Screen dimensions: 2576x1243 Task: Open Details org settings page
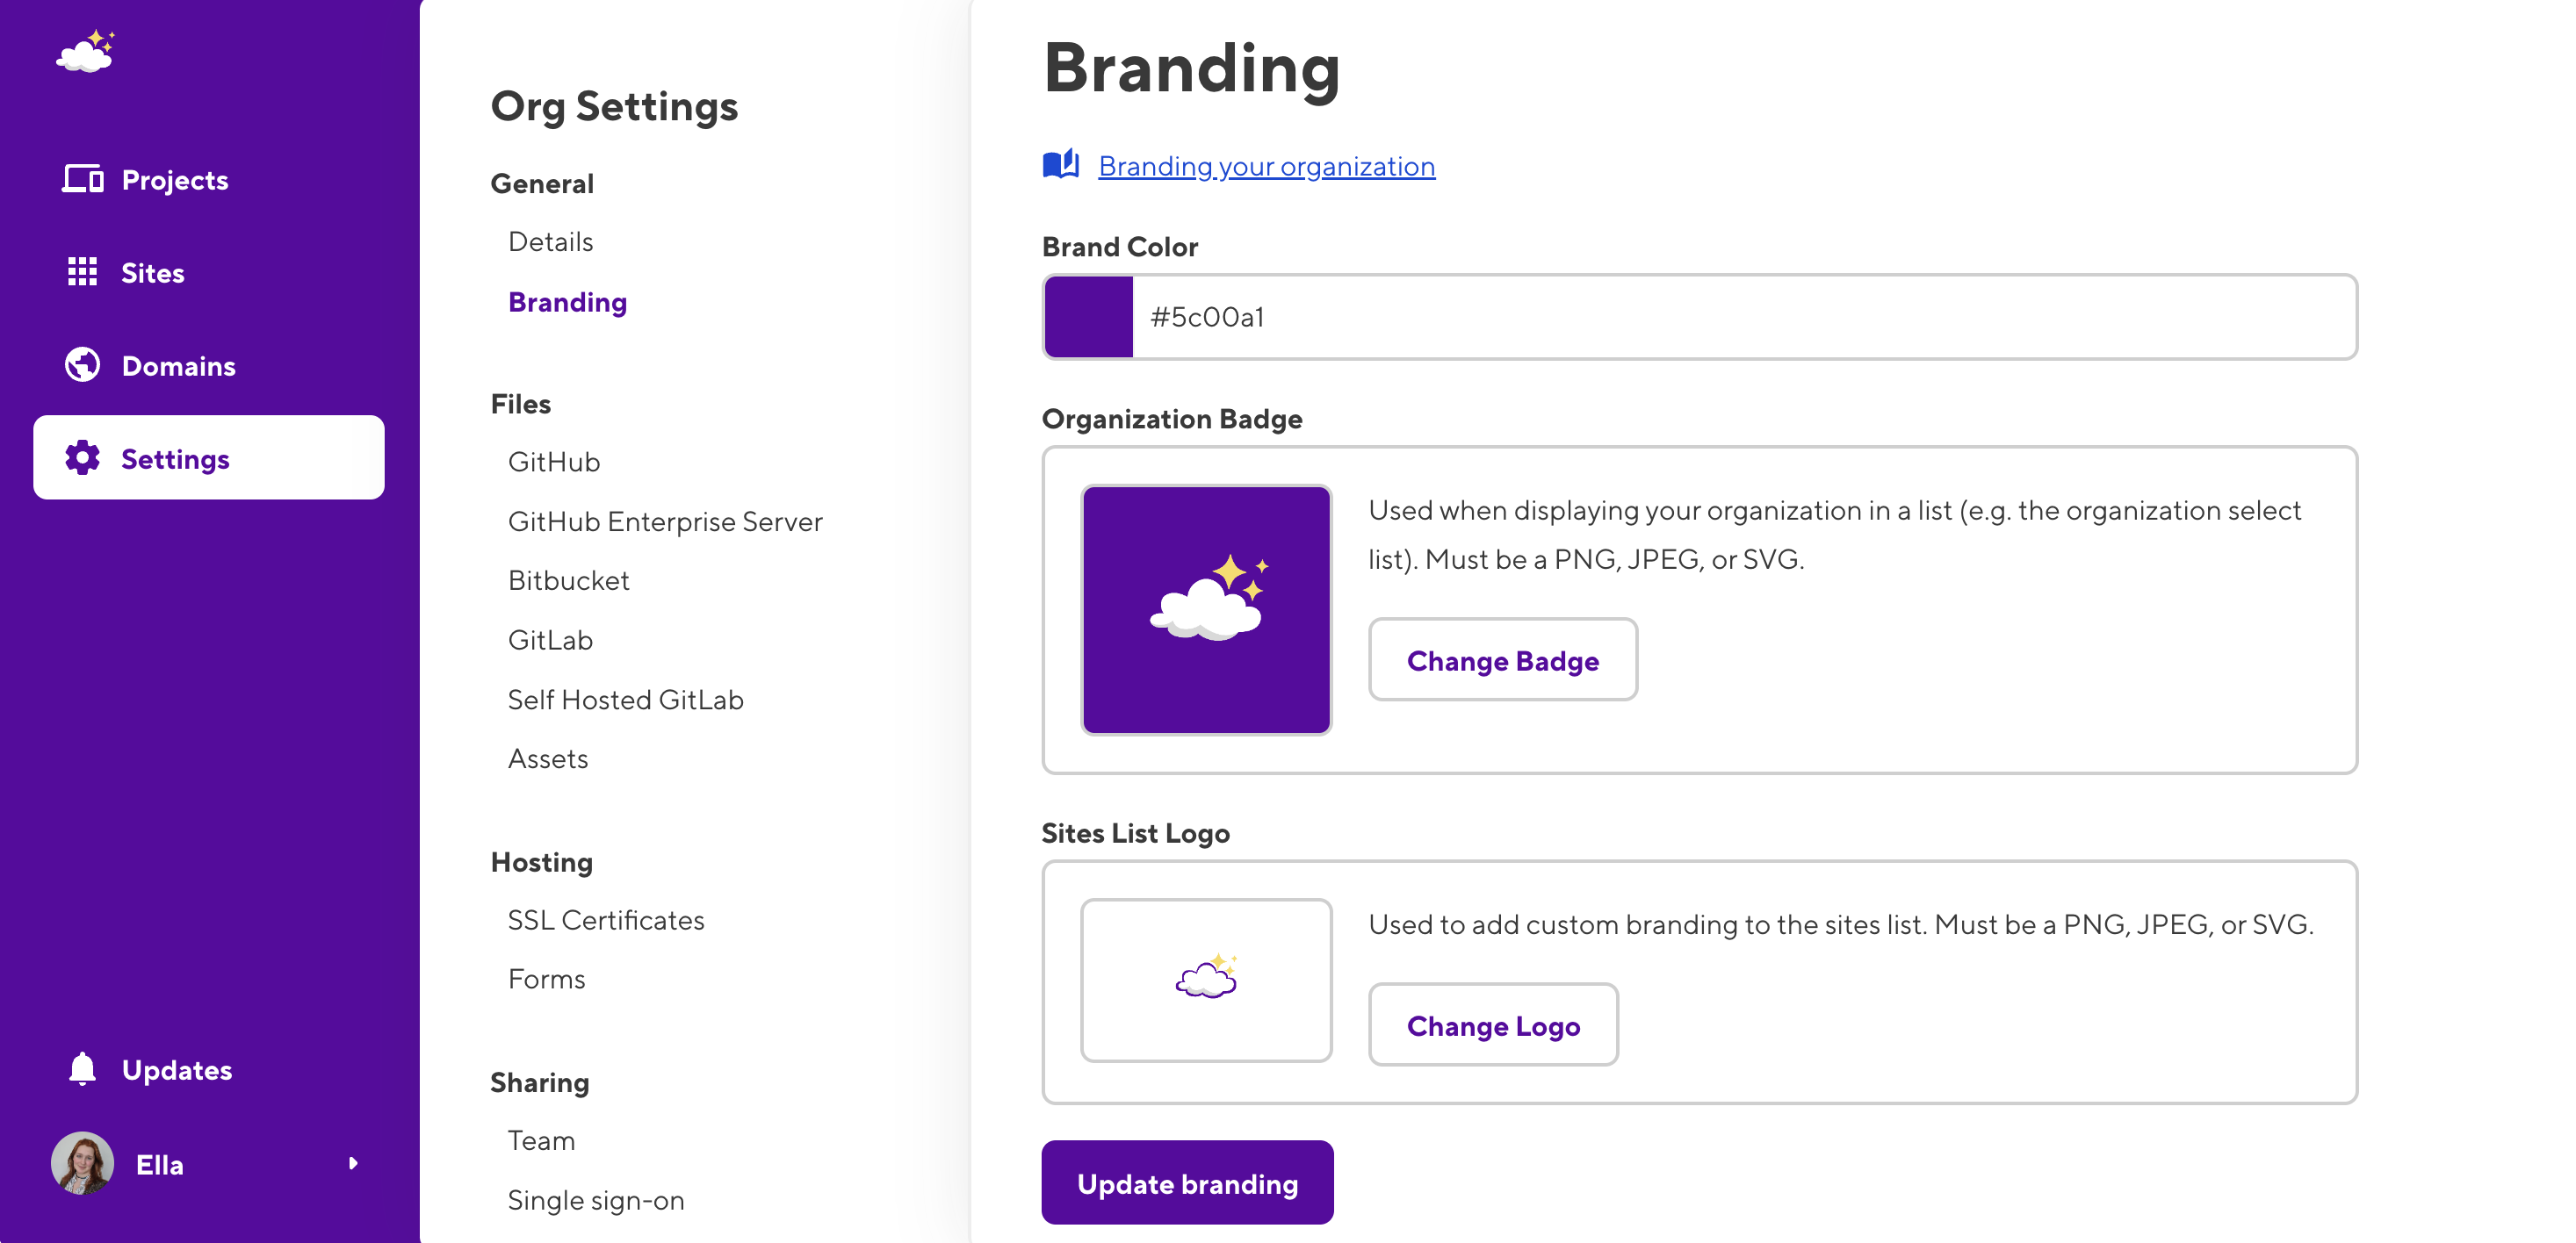pyautogui.click(x=550, y=241)
